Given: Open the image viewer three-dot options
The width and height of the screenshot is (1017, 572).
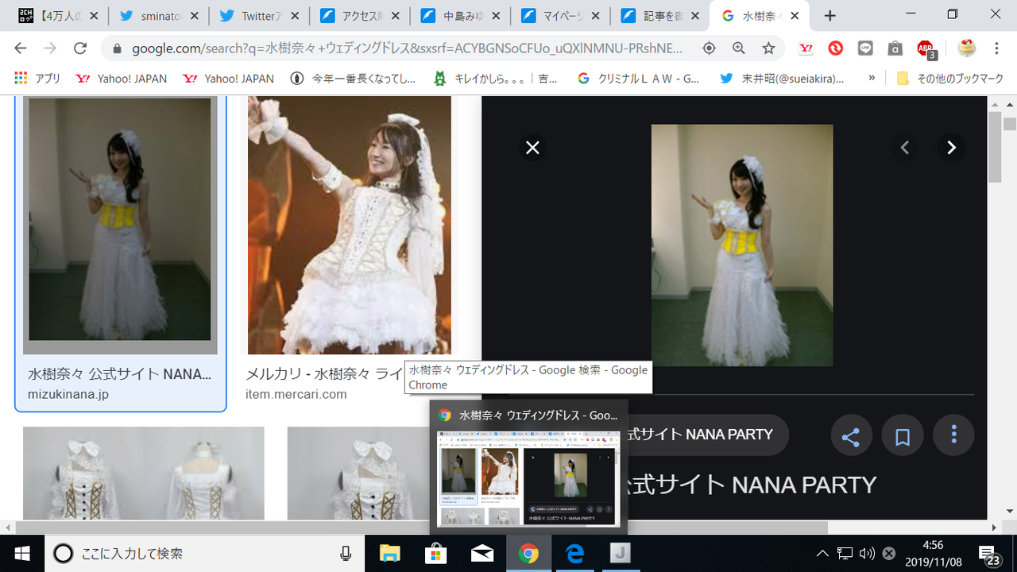Looking at the screenshot, I should [953, 435].
